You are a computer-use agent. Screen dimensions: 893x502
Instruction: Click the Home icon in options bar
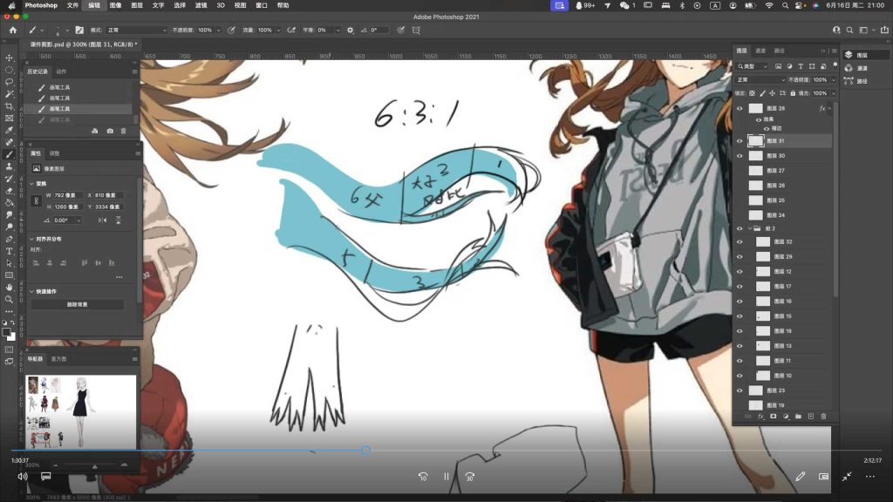(12, 31)
